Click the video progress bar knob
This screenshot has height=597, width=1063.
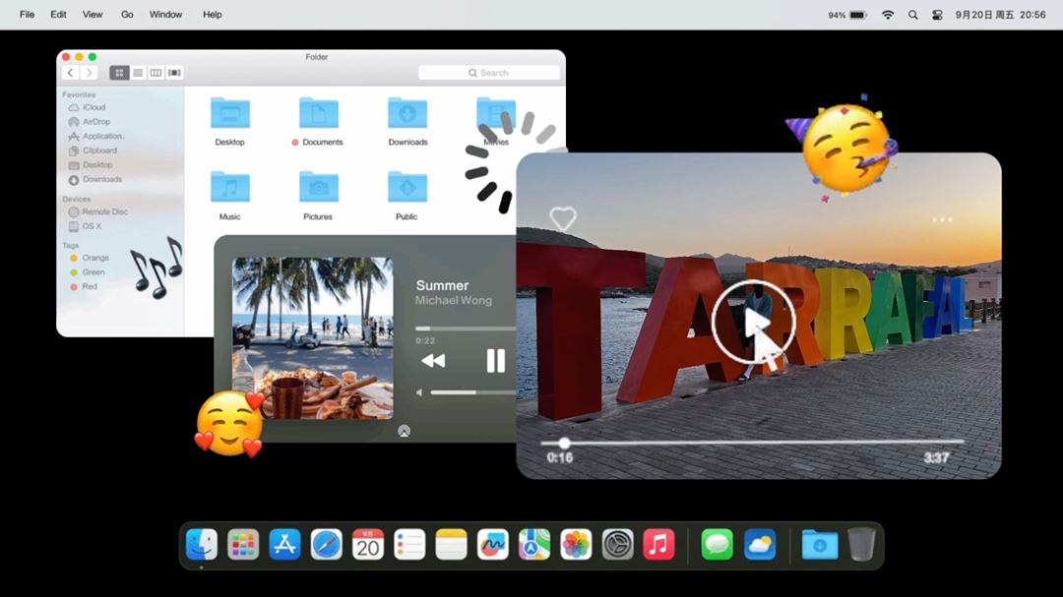pyautogui.click(x=564, y=444)
